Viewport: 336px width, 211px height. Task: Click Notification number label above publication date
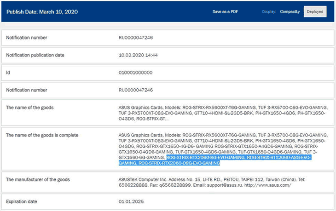click(26, 38)
